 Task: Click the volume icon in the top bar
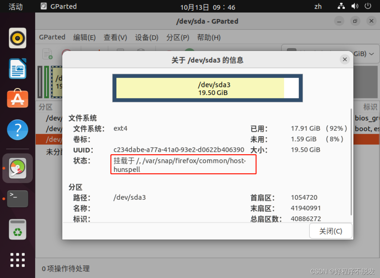coord(355,6)
